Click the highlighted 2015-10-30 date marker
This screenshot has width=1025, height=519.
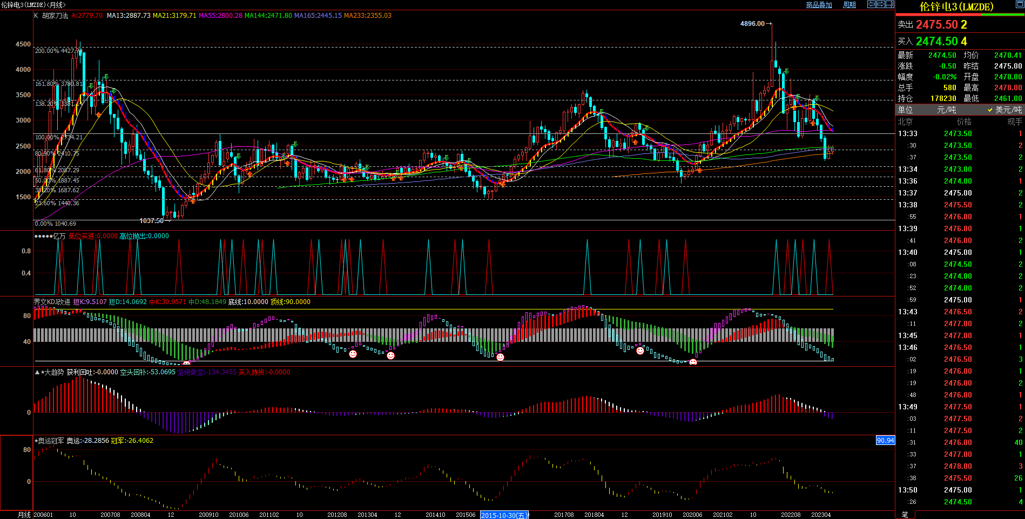[504, 515]
